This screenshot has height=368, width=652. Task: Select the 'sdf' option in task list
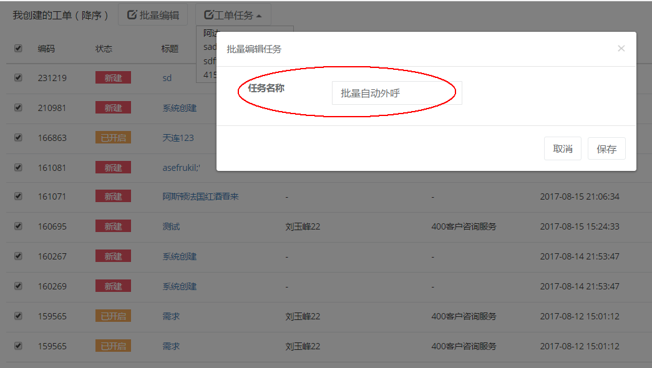click(x=209, y=61)
